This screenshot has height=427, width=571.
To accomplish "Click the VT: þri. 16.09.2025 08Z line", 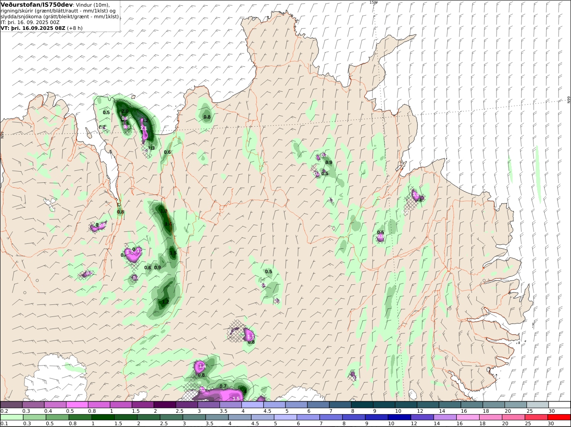I will 33,28.
